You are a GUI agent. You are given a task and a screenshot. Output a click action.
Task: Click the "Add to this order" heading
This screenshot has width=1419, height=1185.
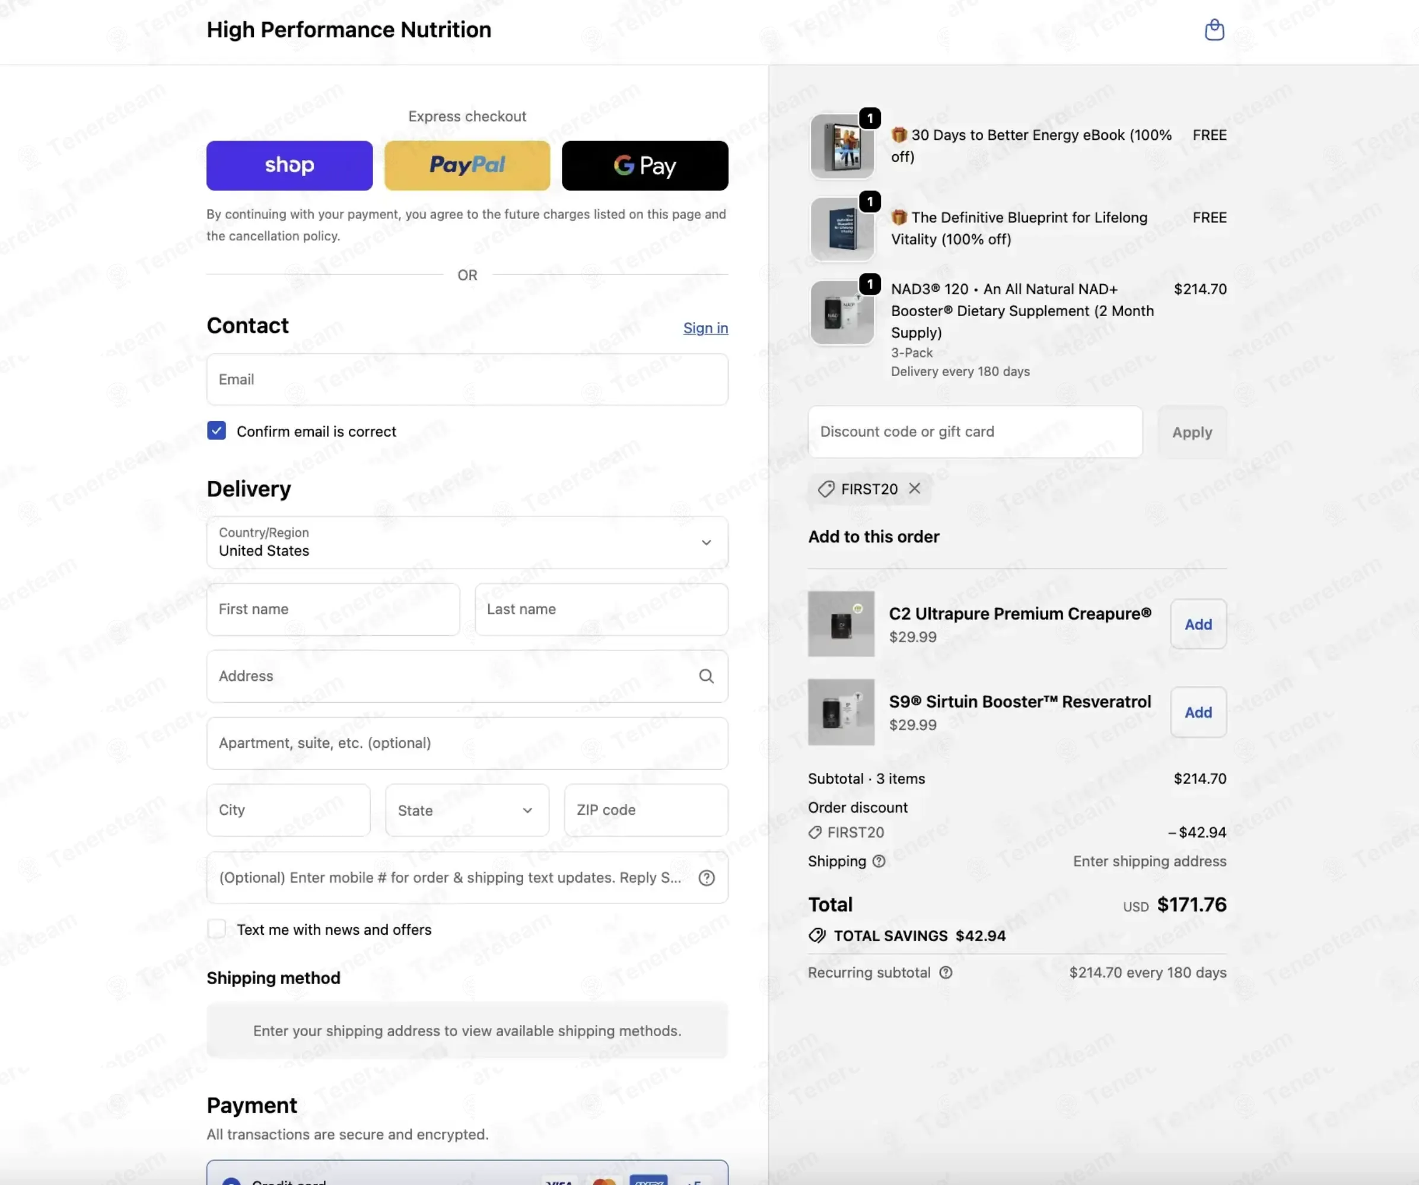click(x=874, y=536)
